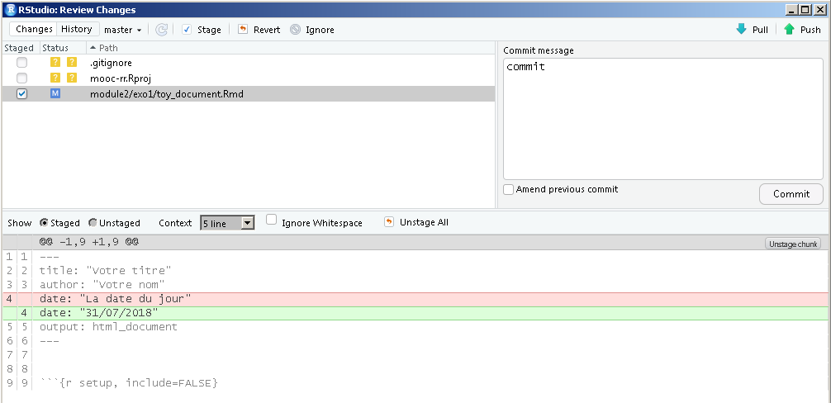The height and width of the screenshot is (403, 831).
Task: Switch to the History tab
Action: 77,29
